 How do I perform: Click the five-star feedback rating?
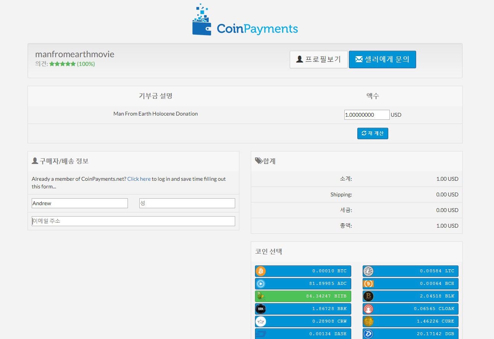coord(63,64)
